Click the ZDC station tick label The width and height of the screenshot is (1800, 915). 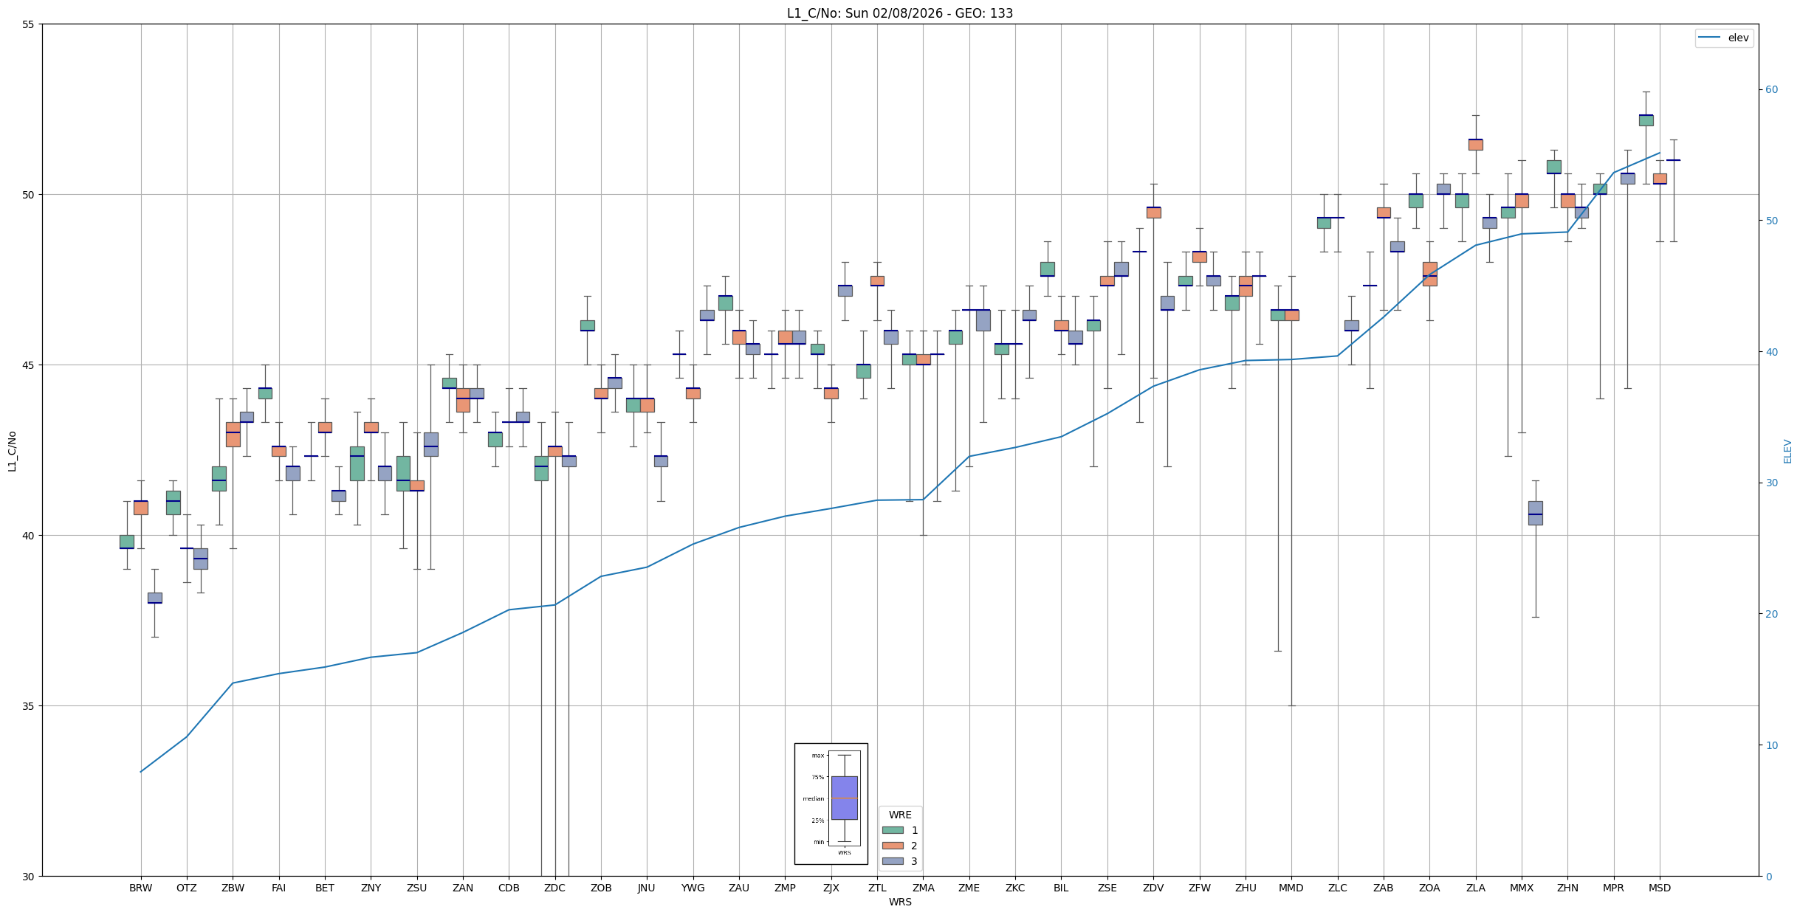pos(554,888)
